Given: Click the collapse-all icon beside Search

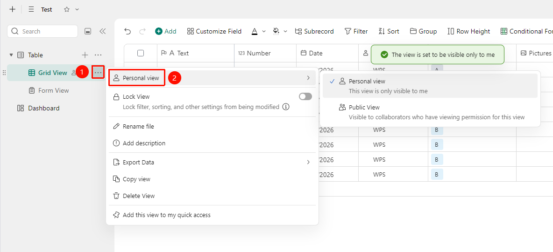Looking at the screenshot, I should [88, 31].
